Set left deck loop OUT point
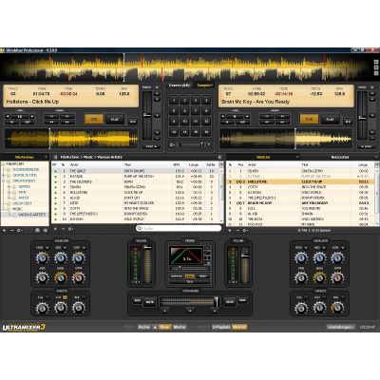Viewport: 380px width, 380px height. point(28,122)
